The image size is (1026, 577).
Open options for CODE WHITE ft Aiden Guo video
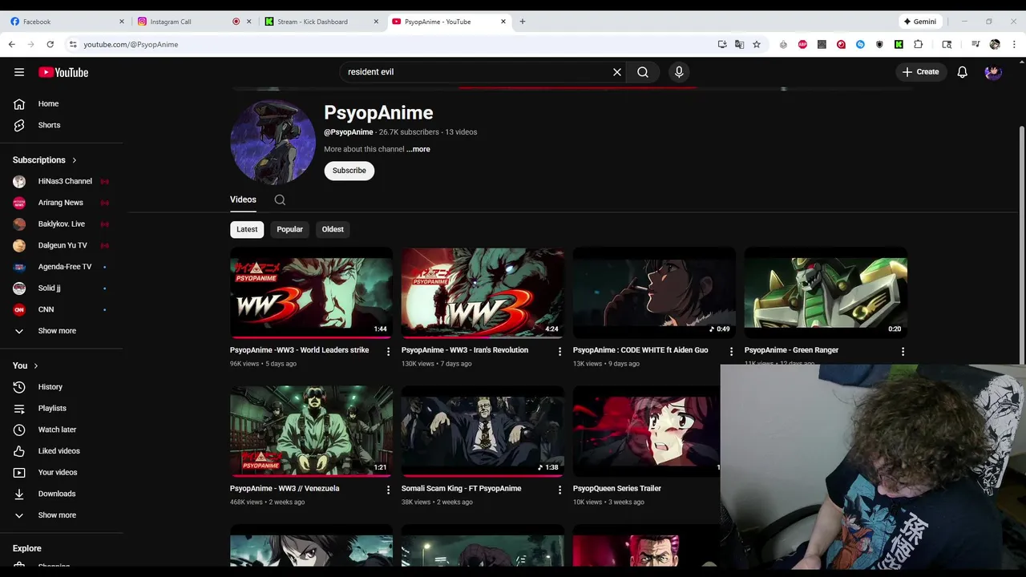coord(731,352)
